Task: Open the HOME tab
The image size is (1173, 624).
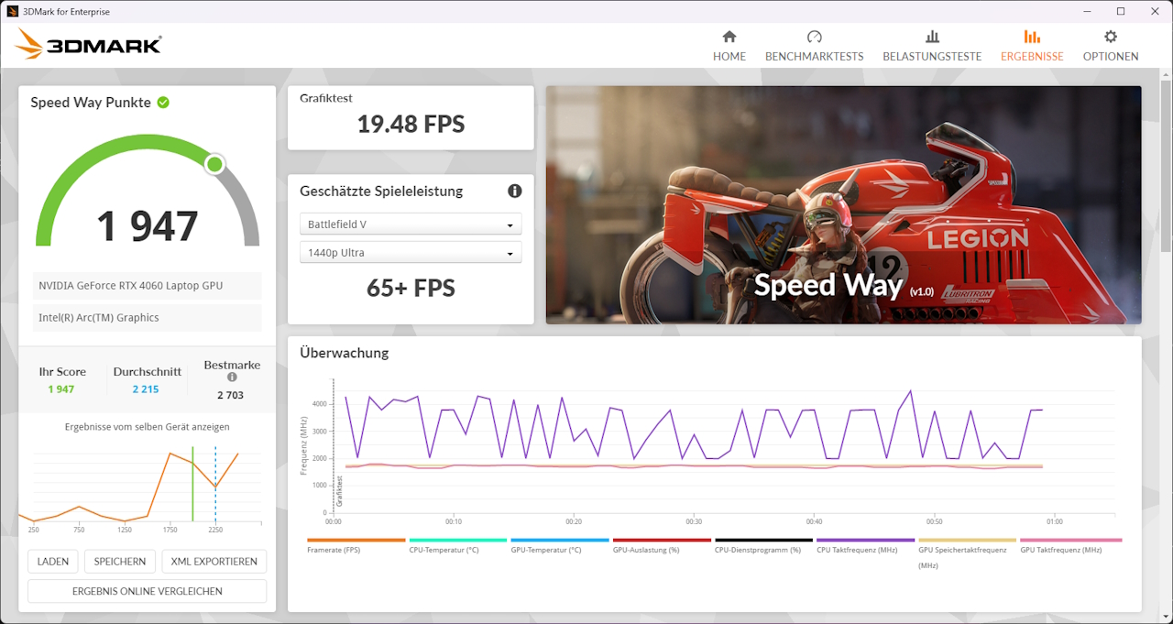Action: (x=729, y=46)
